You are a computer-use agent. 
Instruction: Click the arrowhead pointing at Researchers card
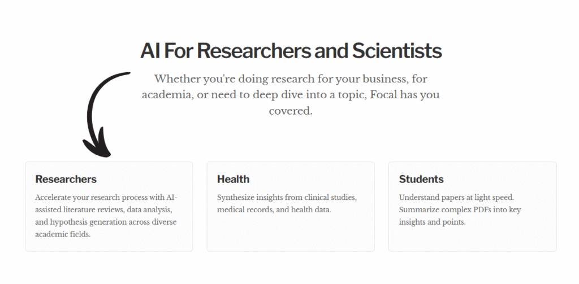click(97, 148)
